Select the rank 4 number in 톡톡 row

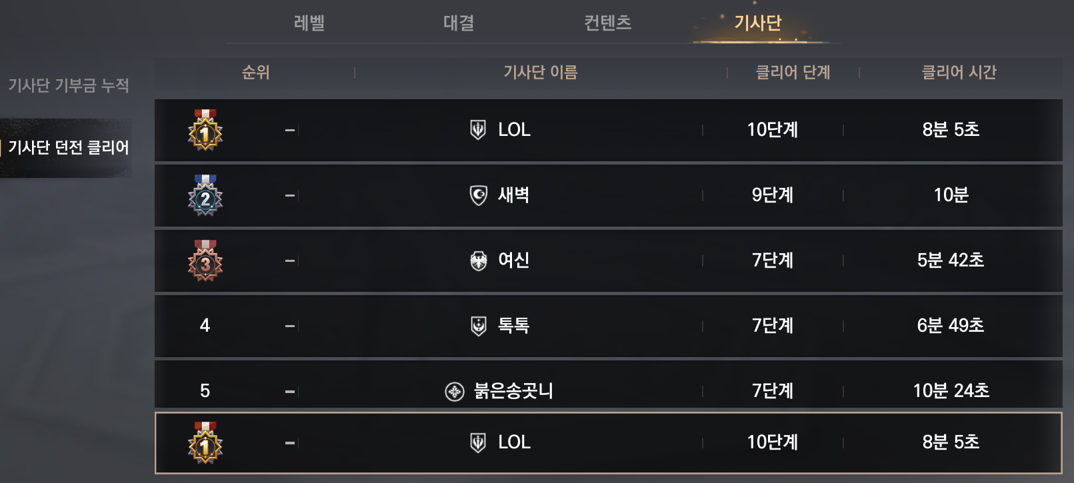[205, 326]
